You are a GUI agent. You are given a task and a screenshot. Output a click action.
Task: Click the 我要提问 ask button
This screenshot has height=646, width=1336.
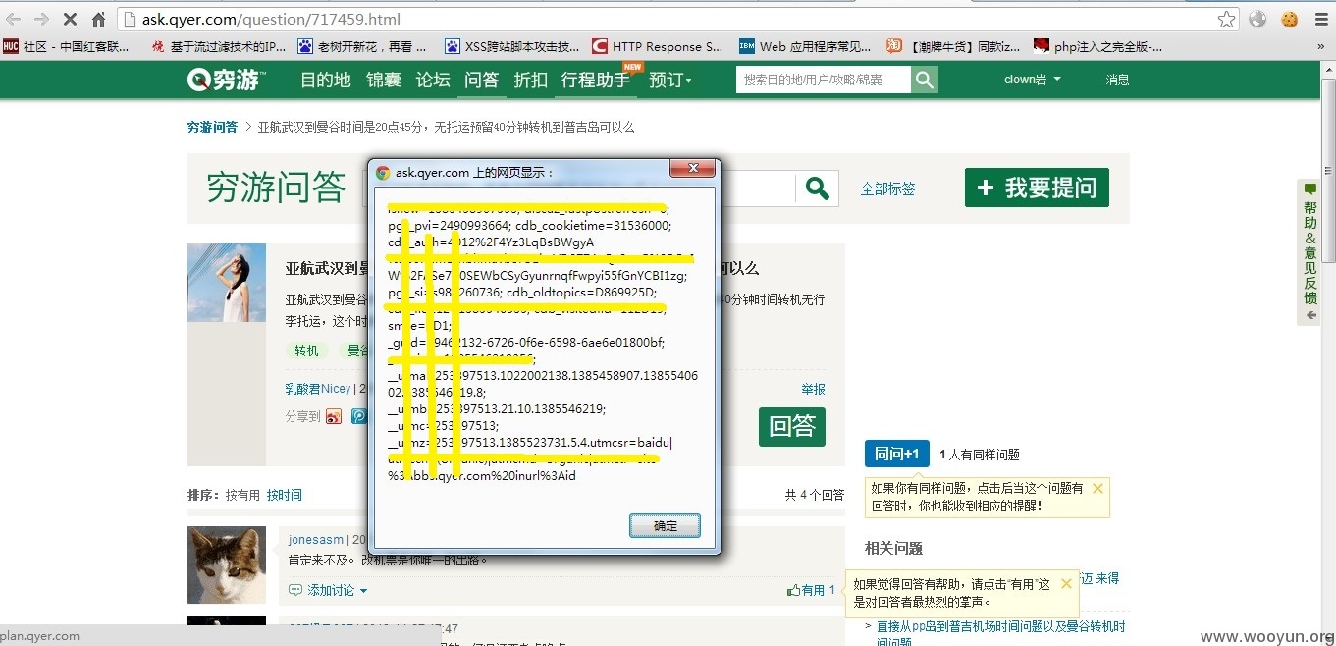pos(1037,188)
